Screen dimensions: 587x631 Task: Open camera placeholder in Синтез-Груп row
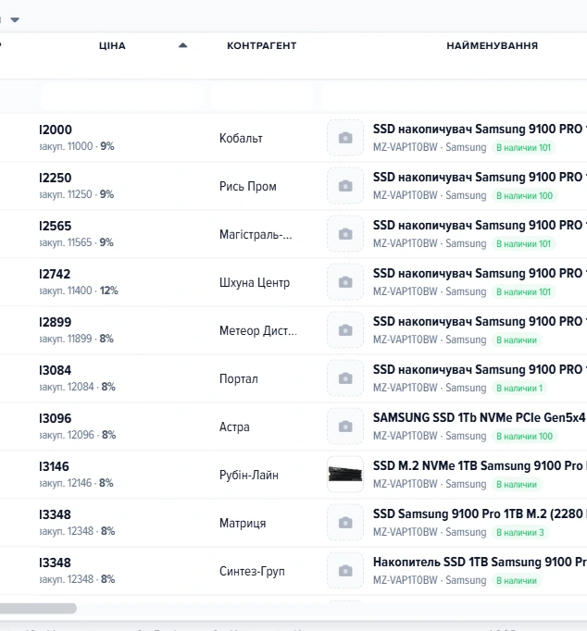(345, 571)
